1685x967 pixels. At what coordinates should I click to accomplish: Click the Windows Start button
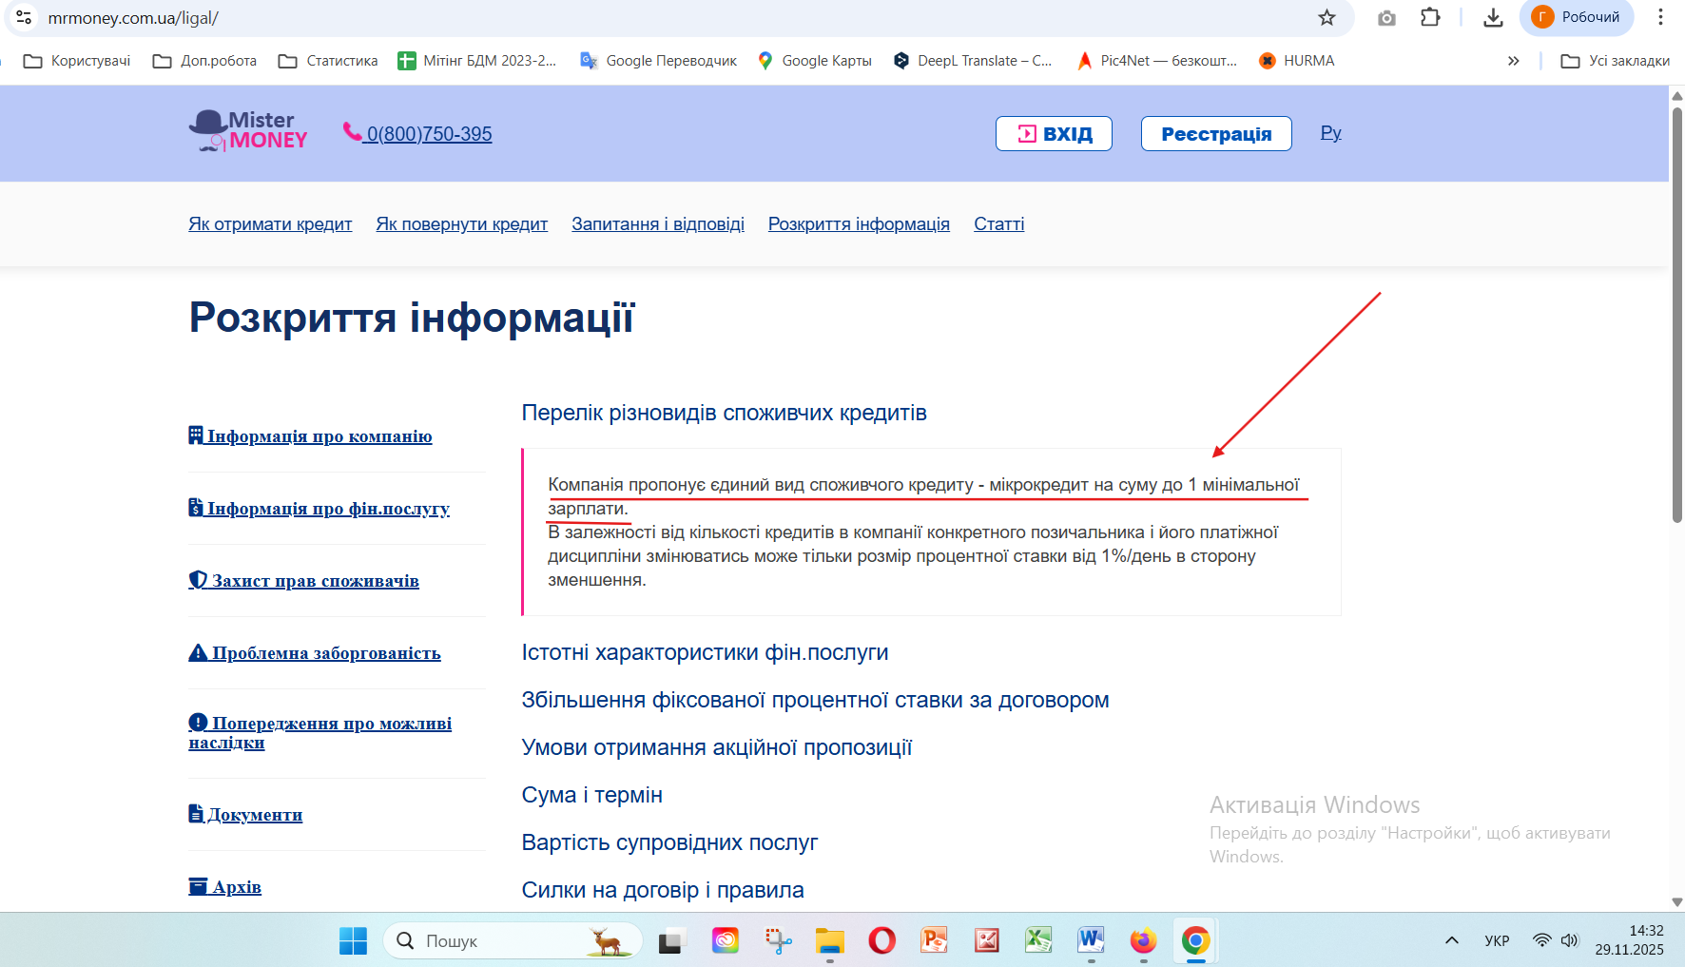(x=353, y=941)
